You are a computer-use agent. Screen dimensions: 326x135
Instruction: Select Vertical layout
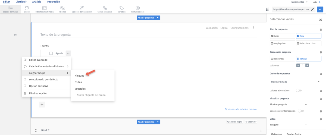309,59
